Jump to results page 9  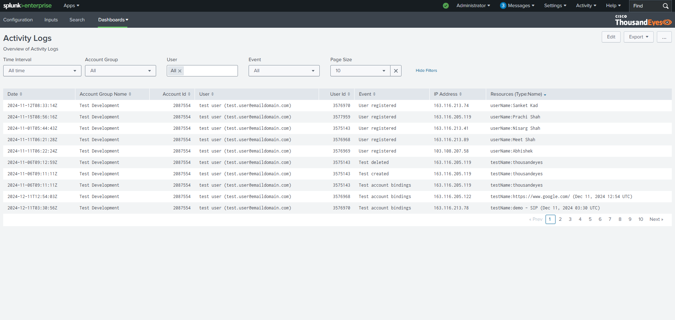pos(630,219)
